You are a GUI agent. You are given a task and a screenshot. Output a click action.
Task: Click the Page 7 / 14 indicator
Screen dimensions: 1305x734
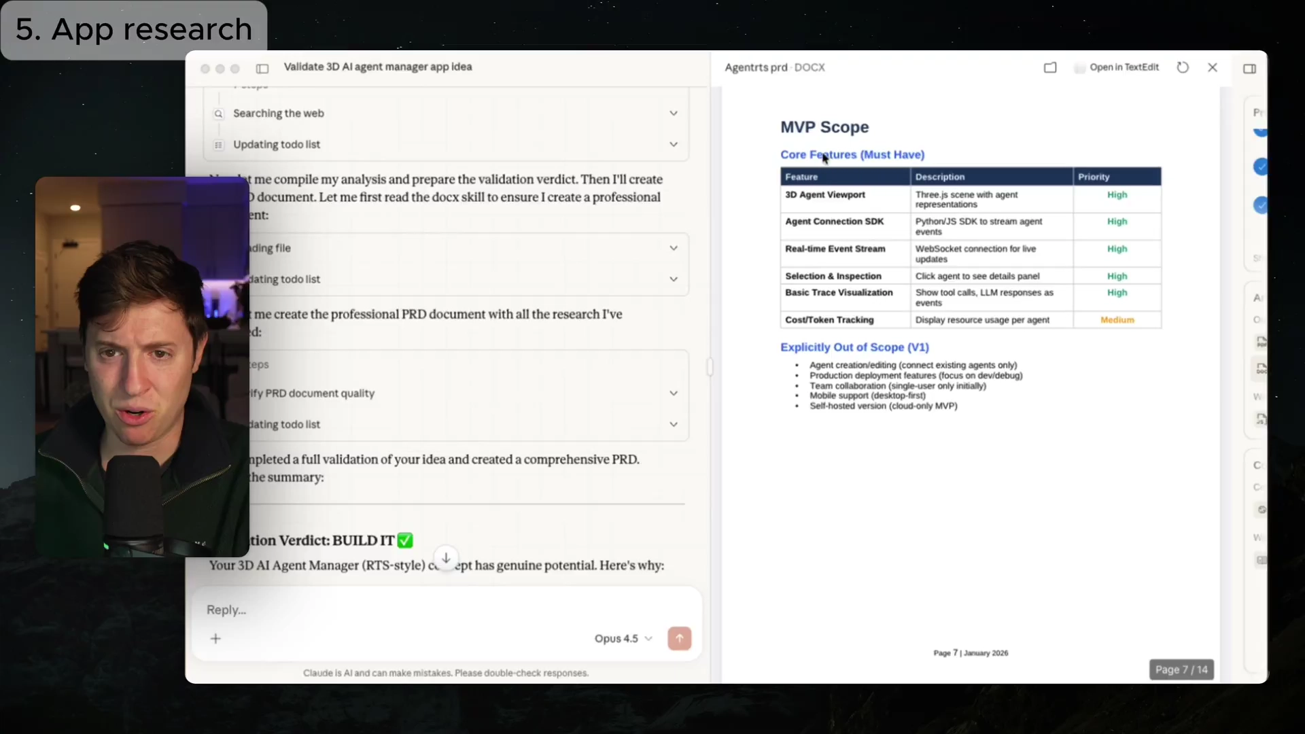click(1181, 669)
